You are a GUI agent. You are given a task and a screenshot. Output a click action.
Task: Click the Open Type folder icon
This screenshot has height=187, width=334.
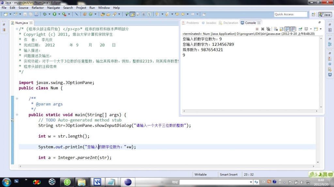tap(103, 14)
